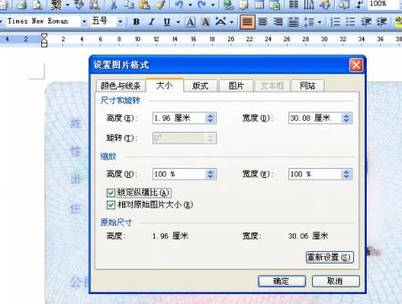Click the size 高度 spinner arrows
Viewport: 402px width, 304px height.
pos(210,118)
